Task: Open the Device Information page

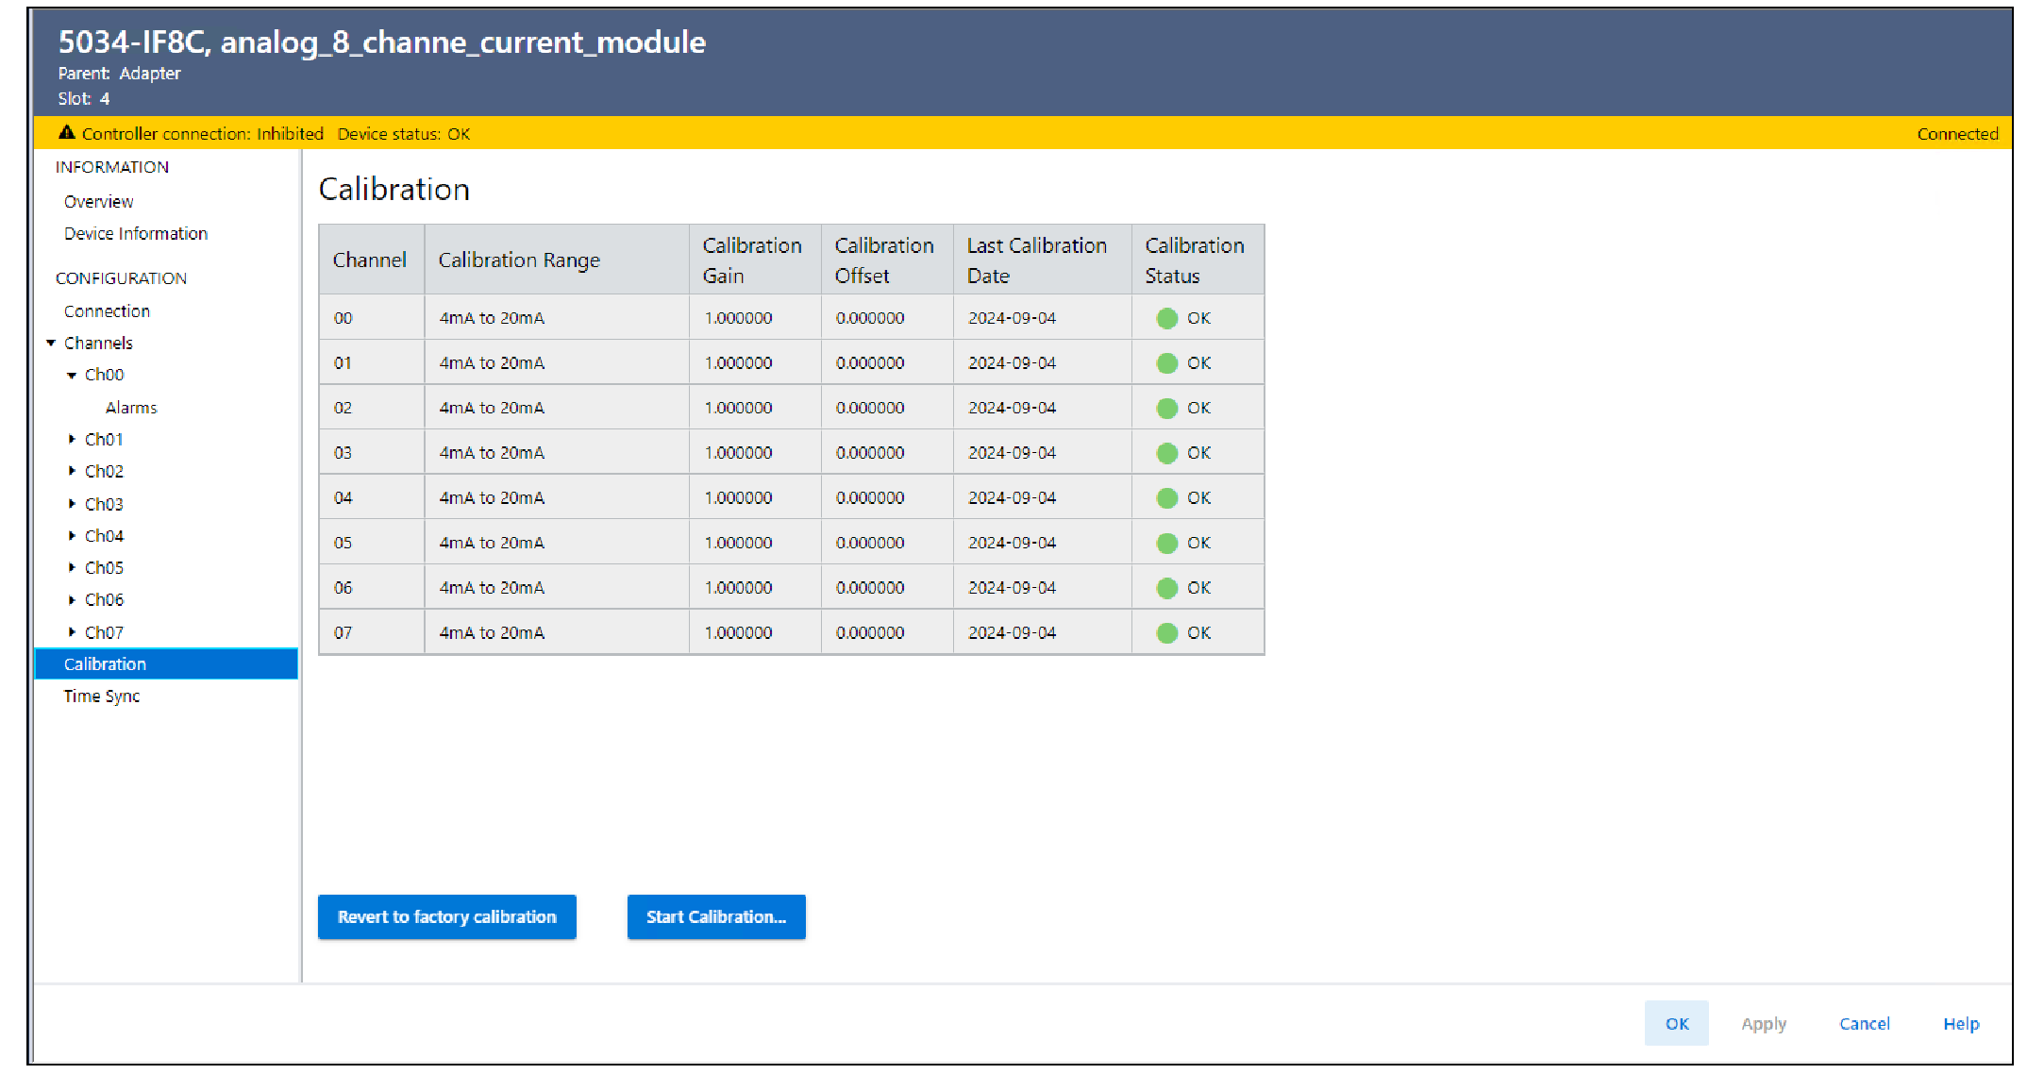Action: 136,233
